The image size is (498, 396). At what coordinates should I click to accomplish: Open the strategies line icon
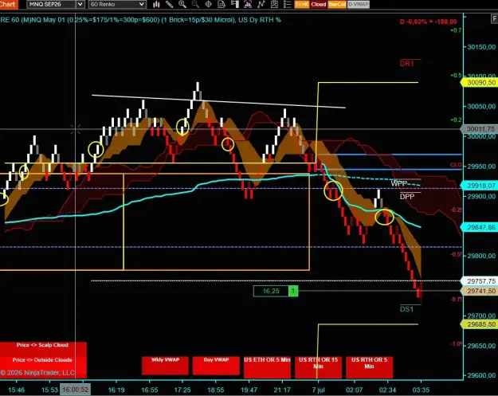tap(261, 4)
